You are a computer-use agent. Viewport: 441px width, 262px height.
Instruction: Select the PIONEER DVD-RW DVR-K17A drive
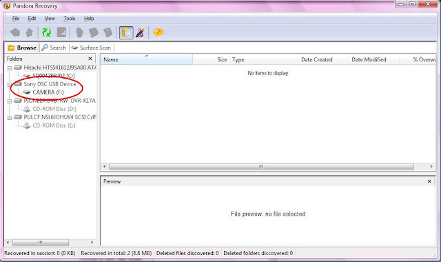[x=60, y=101]
